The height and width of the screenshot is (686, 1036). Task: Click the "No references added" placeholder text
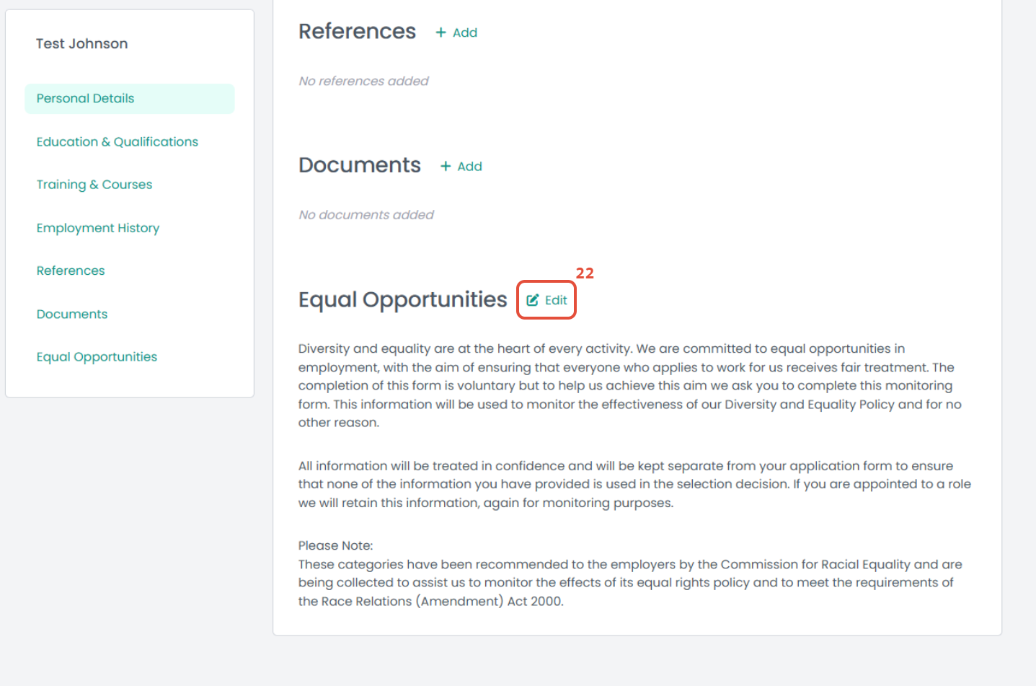[x=363, y=81]
